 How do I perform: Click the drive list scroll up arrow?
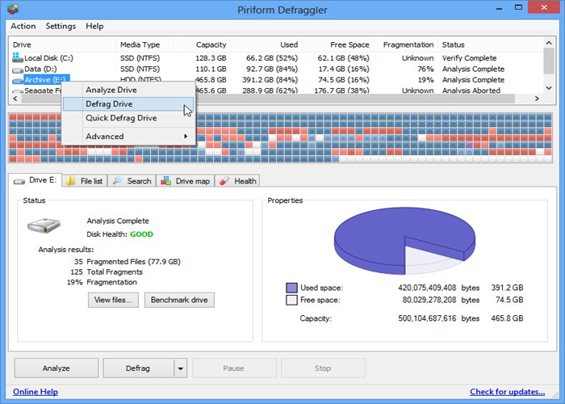[549, 43]
